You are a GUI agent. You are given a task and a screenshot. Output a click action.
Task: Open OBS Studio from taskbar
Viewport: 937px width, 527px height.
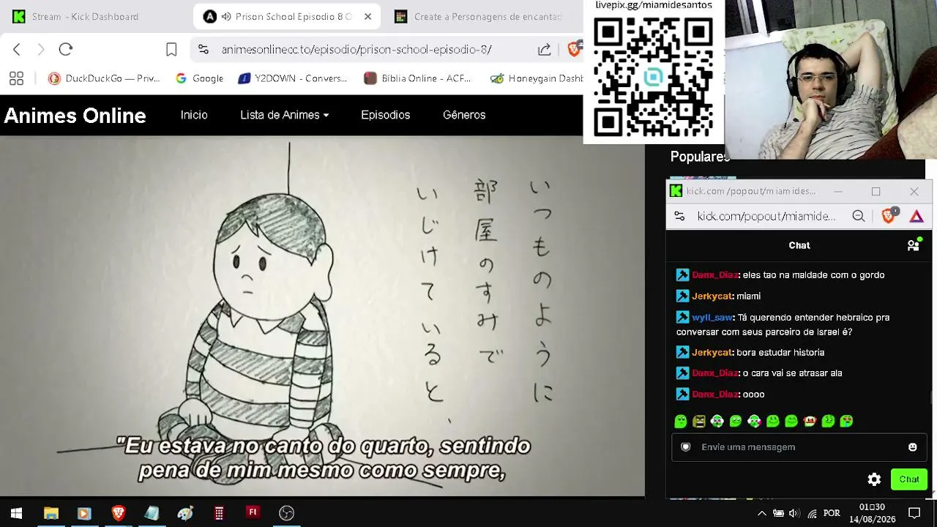pyautogui.click(x=286, y=513)
